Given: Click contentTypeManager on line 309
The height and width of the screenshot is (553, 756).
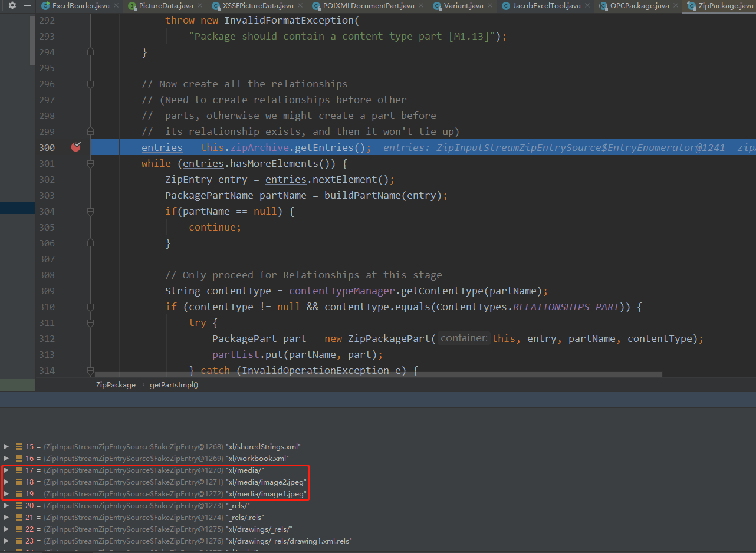Looking at the screenshot, I should pos(342,291).
